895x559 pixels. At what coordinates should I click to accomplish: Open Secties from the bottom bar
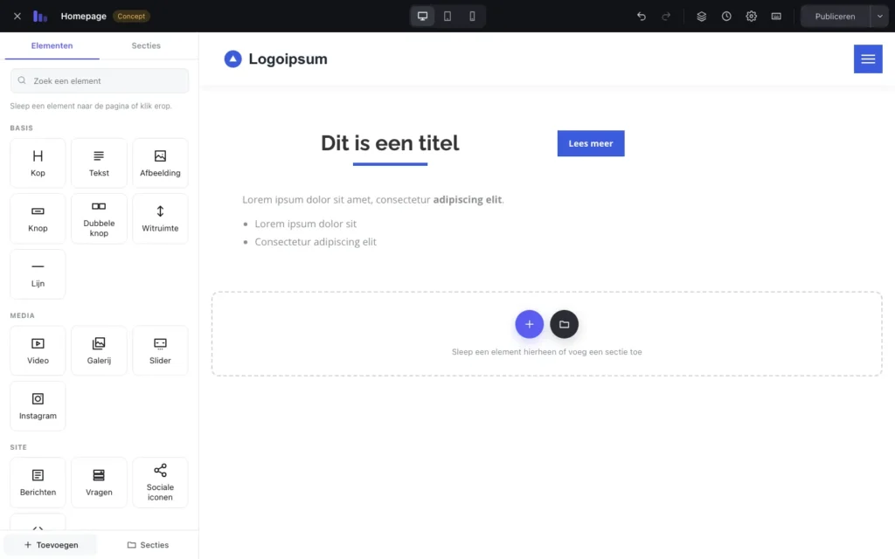pyautogui.click(x=148, y=545)
